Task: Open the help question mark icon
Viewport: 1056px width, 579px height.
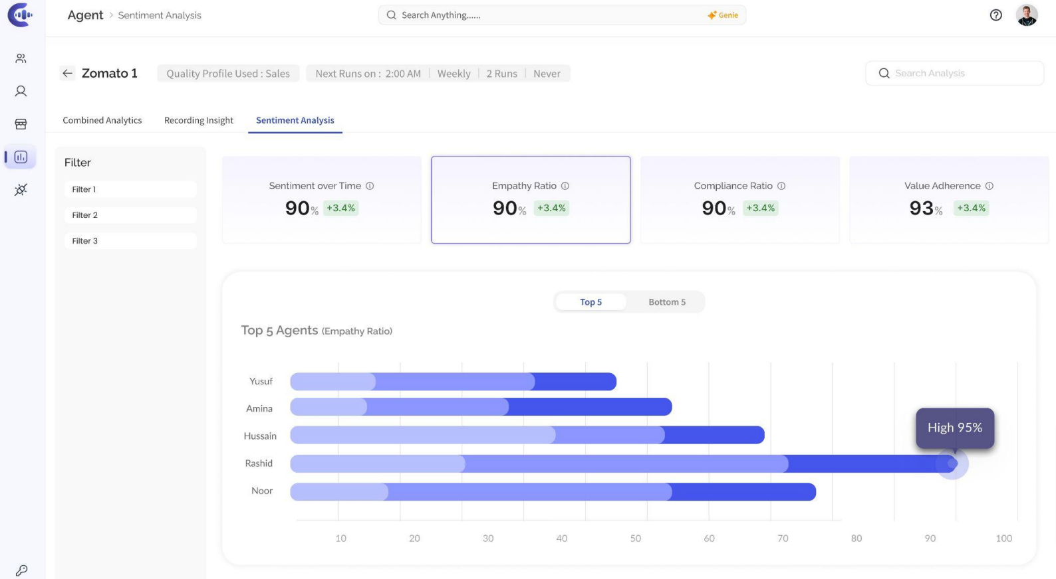Action: point(995,15)
